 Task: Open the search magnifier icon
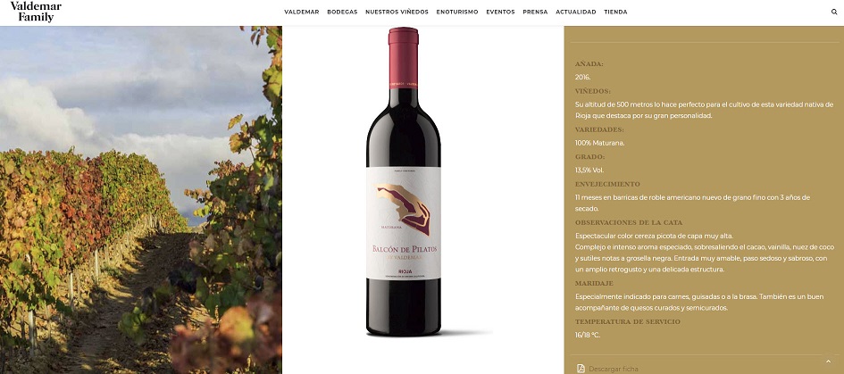pos(834,12)
